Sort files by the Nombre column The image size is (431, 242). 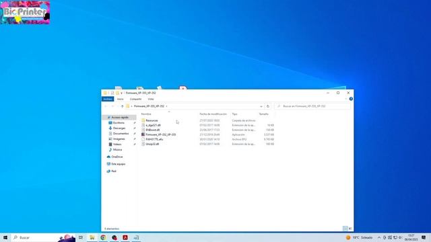point(146,114)
